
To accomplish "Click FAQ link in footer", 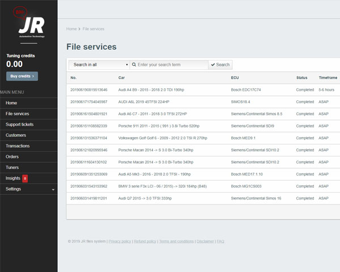I will (220, 241).
